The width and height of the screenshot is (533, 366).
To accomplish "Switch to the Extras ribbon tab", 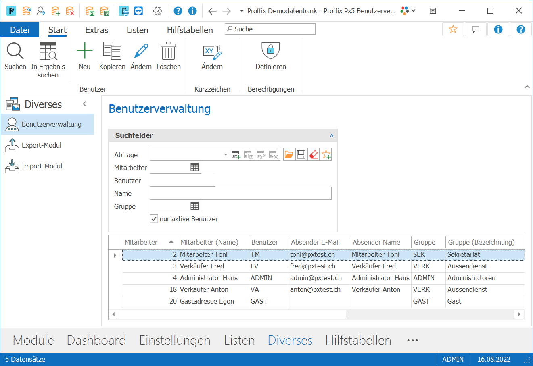I will click(97, 30).
